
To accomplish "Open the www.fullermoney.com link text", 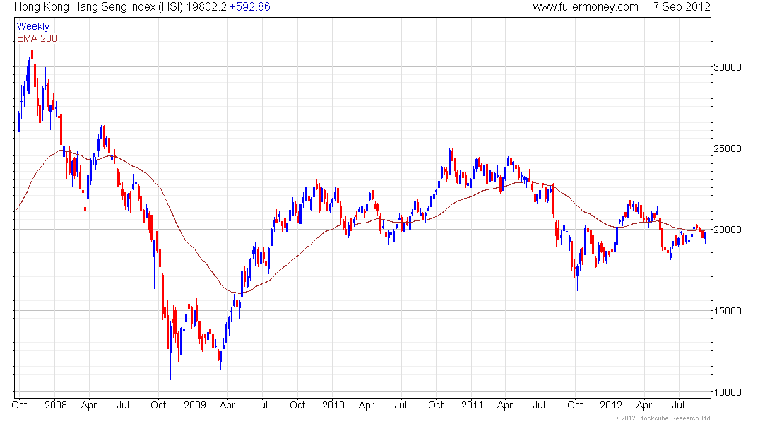I will click(x=586, y=7).
